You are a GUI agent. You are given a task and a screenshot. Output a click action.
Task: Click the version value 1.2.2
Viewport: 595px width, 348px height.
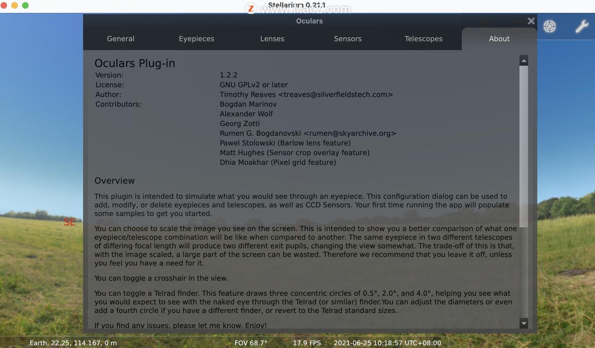(228, 75)
